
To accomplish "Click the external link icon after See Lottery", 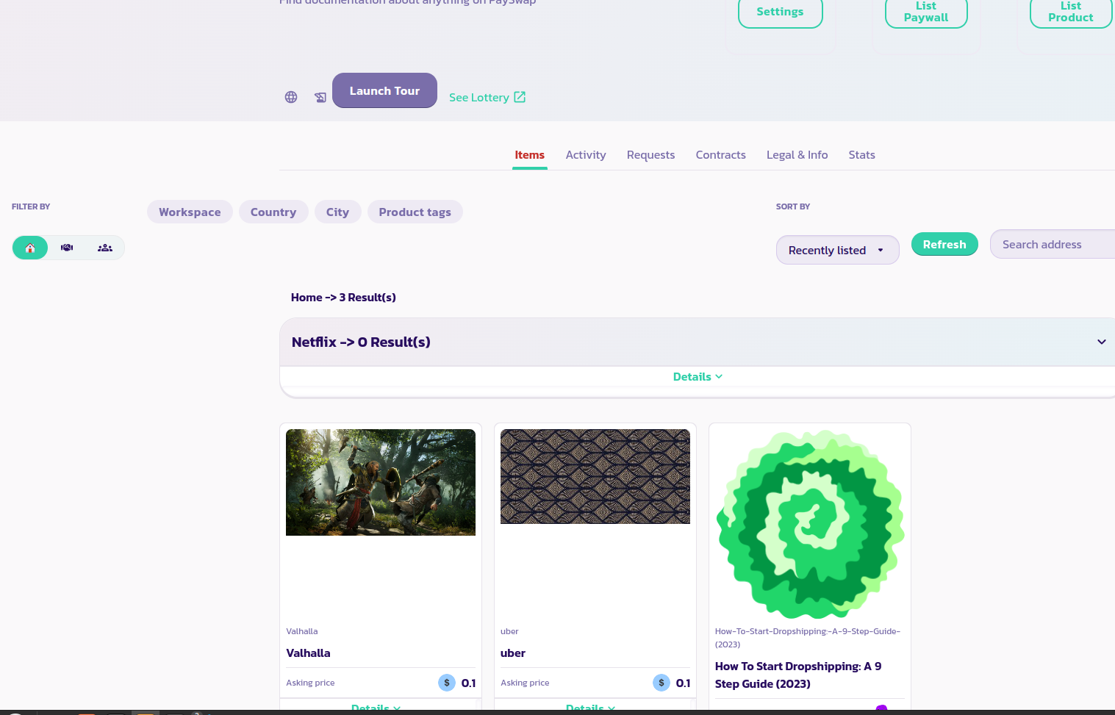I will pyautogui.click(x=520, y=97).
